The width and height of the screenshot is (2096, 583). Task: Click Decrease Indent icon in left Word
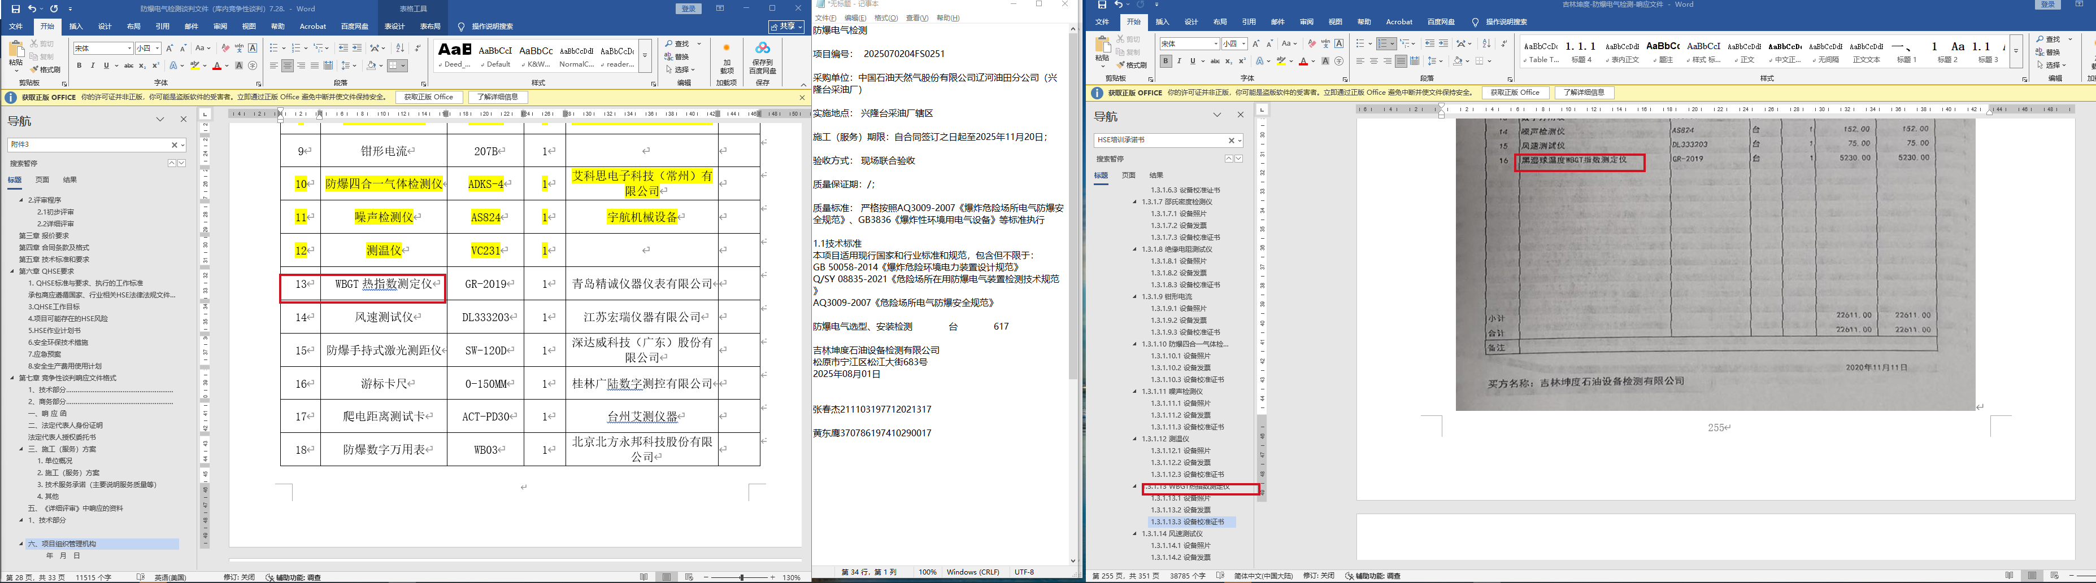(x=342, y=48)
